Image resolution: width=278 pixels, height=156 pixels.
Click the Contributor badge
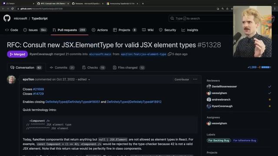[x=182, y=80]
